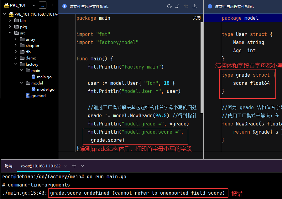Click the refresh/sync icon in editor banner
The image size is (282, 199).
pos(169,6)
